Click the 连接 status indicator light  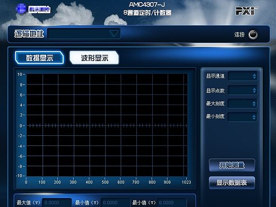tap(253, 34)
